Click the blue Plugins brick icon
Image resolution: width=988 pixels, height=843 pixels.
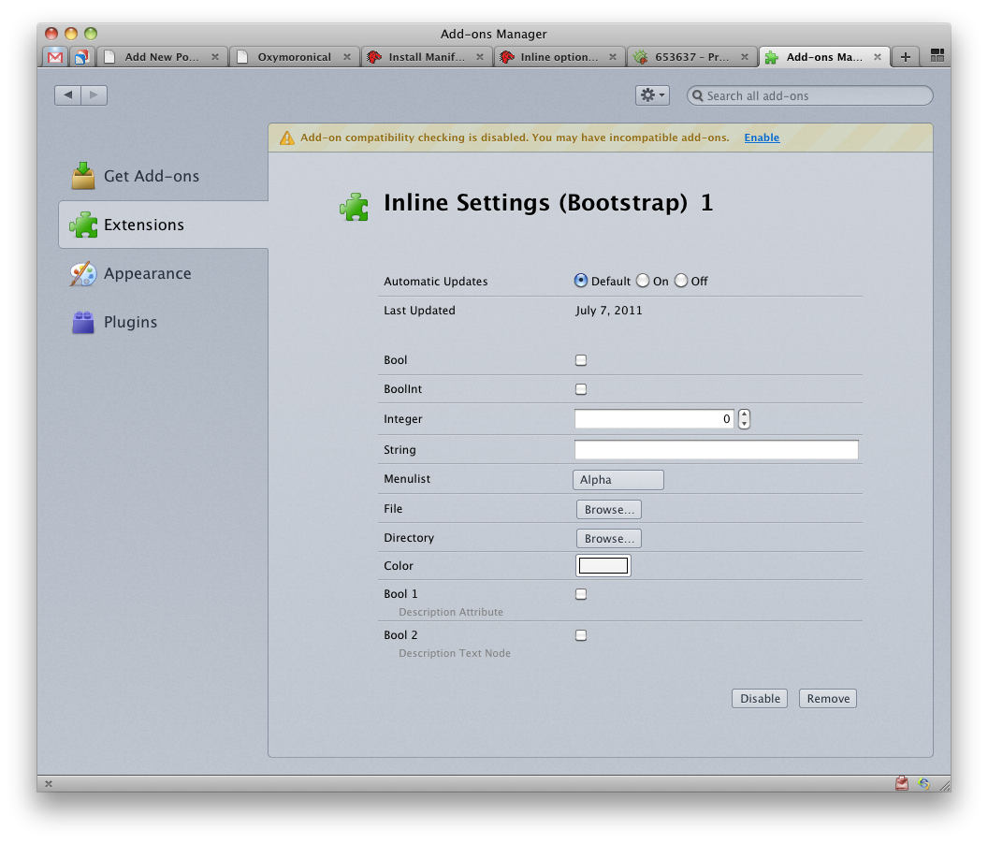83,322
